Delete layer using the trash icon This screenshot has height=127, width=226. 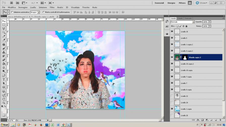220,120
